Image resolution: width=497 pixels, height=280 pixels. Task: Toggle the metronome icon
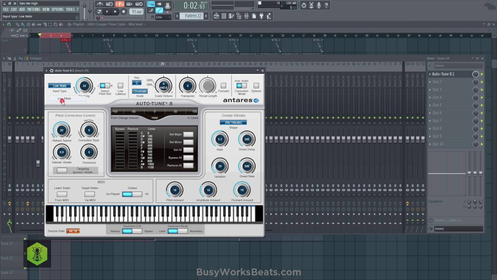tap(100, 4)
